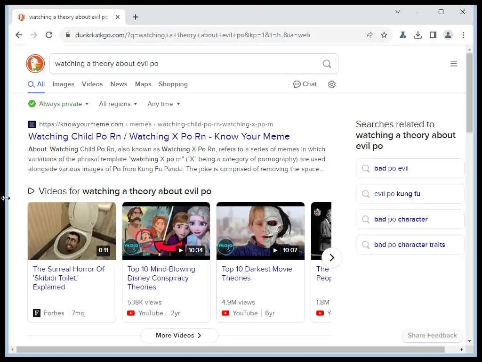Click the horizontal scrollbar thumb
Screen dimensions: 482x362
pos(231,349)
